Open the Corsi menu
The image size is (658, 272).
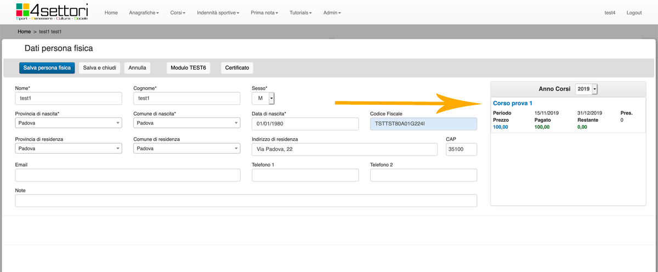click(x=177, y=13)
